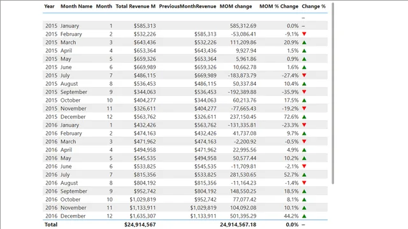Select the 72.6% MOM % Change cell
Screen dimensions: 408x229
(x=291, y=117)
